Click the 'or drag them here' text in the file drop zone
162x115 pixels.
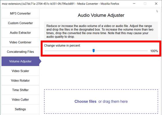[x=113, y=101]
